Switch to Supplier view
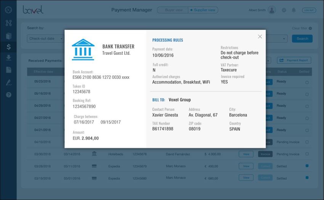The width and height of the screenshot is (324, 200). pyautogui.click(x=203, y=10)
